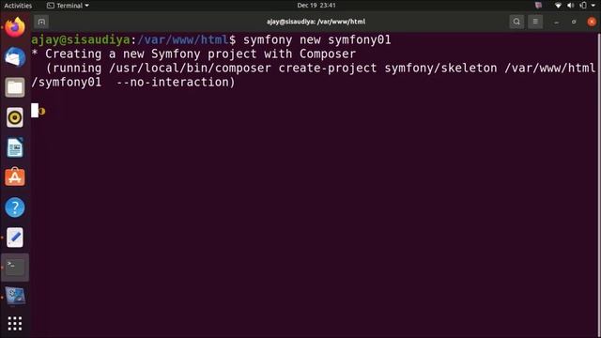Open LibreOffice Writer from dock

pyautogui.click(x=15, y=147)
